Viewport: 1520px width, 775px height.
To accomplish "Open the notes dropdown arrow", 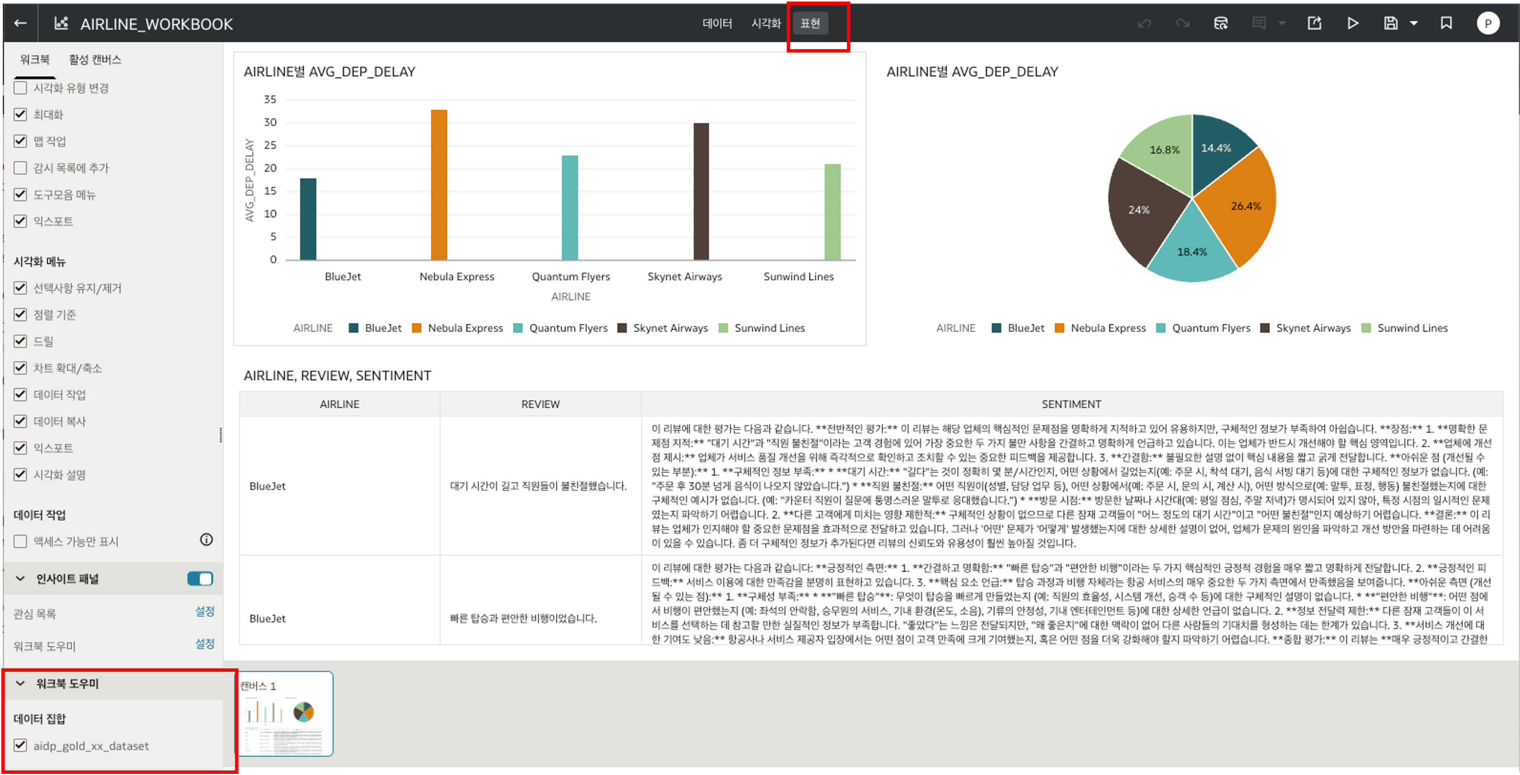I will 1282,24.
